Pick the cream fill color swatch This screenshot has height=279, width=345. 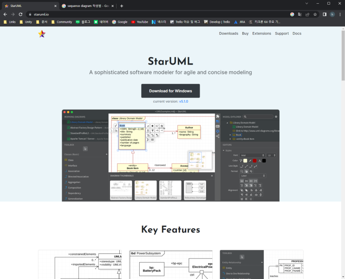pos(245,161)
